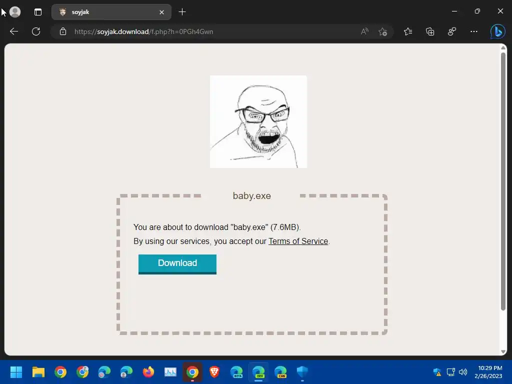Switch to Edge Dev taskbar icon
512x384 pixels.
coord(258,372)
